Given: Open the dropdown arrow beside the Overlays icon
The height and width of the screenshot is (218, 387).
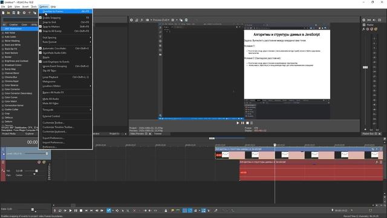Looking at the screenshot, I should pyautogui.click(x=177, y=20).
